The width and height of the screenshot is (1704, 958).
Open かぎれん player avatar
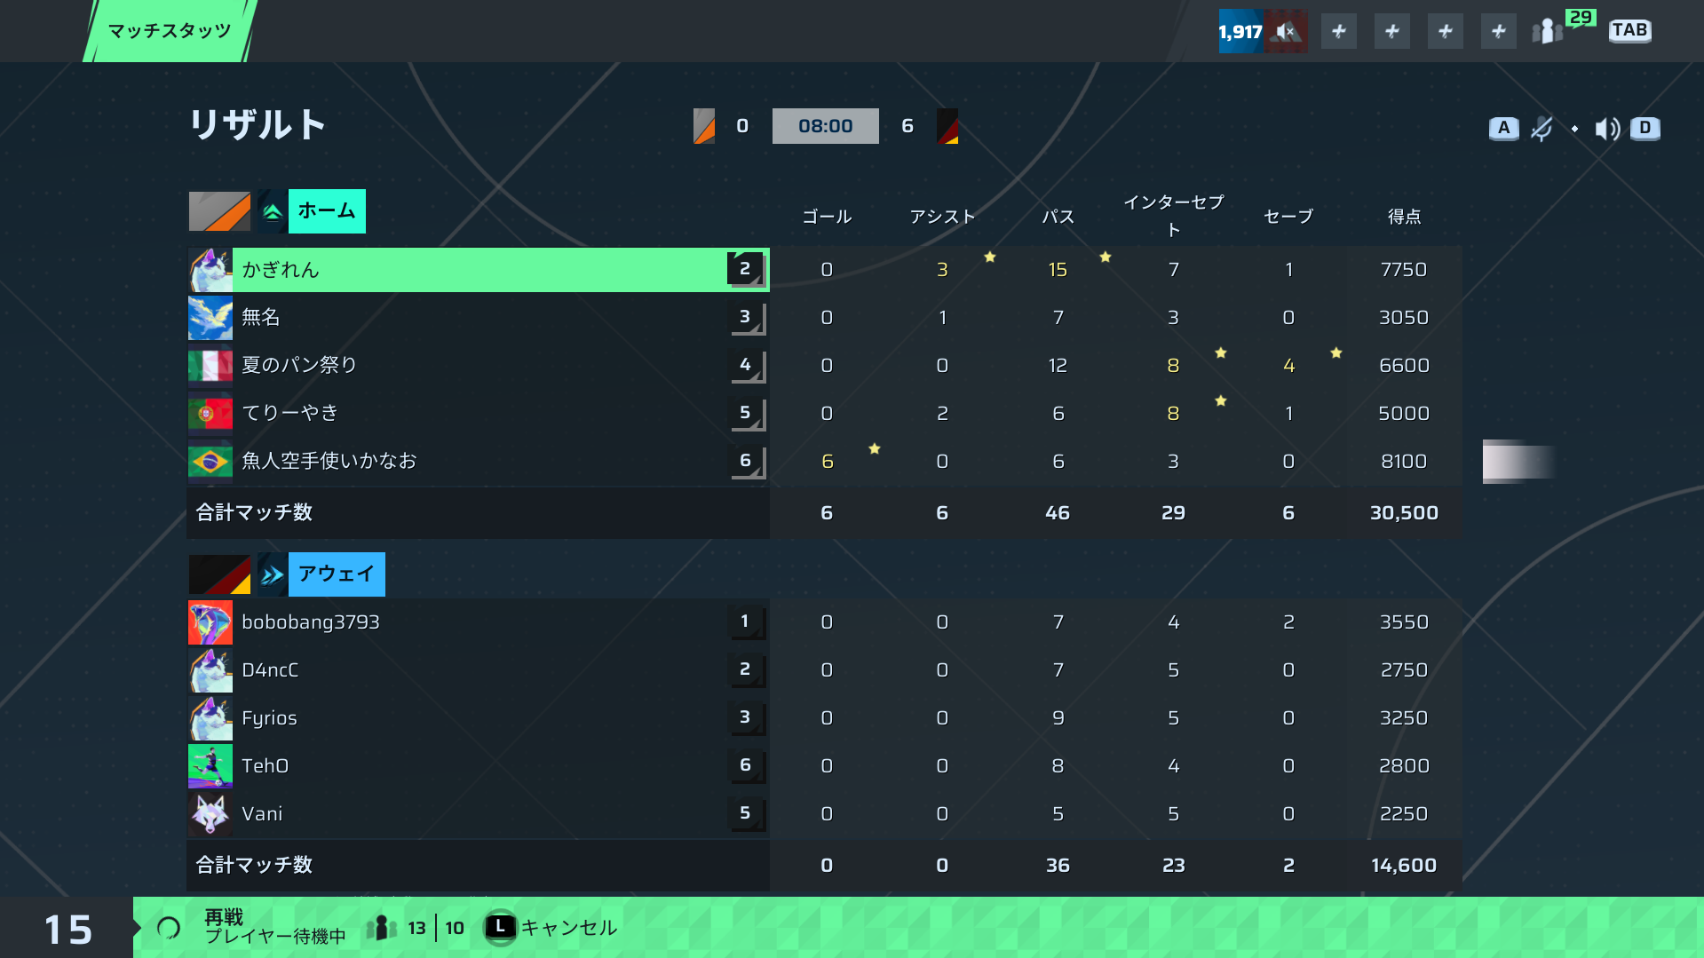[210, 270]
